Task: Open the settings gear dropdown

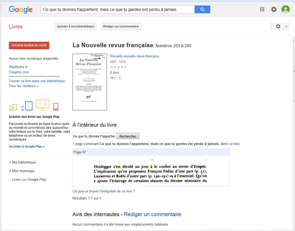Action: click(279, 26)
